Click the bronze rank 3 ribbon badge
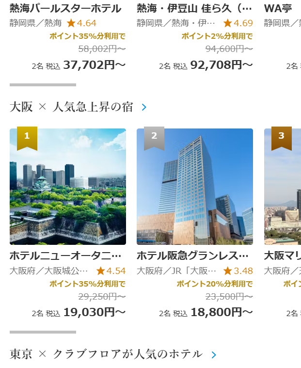 [x=281, y=137]
